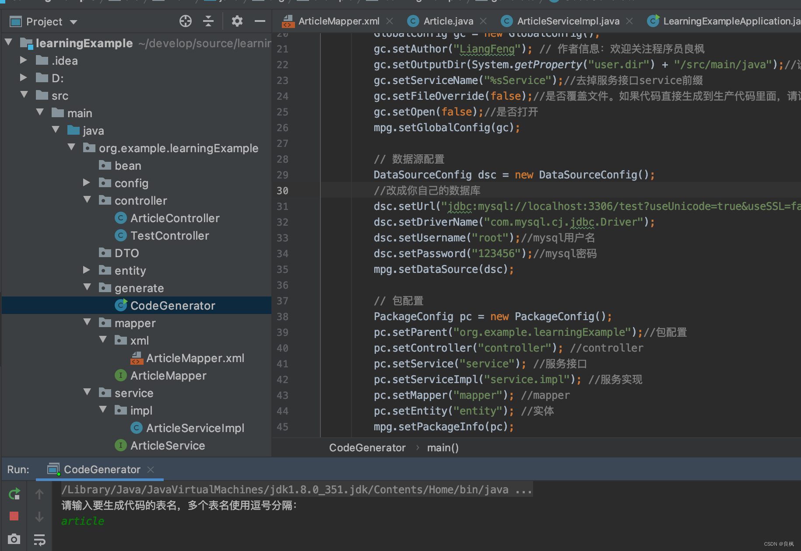The height and width of the screenshot is (551, 801).
Task: Collapse the controller package
Action: [87, 200]
